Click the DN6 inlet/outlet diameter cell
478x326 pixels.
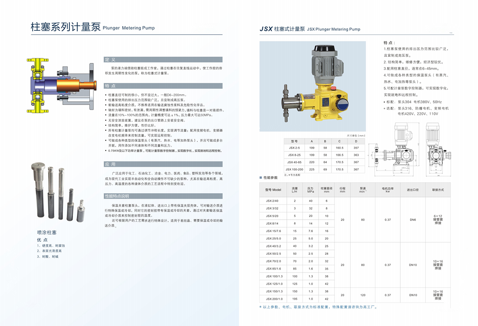coord(412,220)
